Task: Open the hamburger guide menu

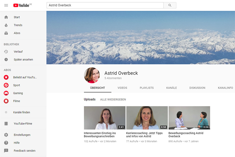Action: [6, 5]
